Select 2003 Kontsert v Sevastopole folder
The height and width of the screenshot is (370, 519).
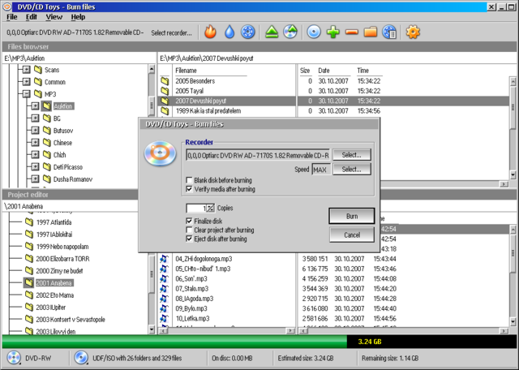tap(71, 320)
